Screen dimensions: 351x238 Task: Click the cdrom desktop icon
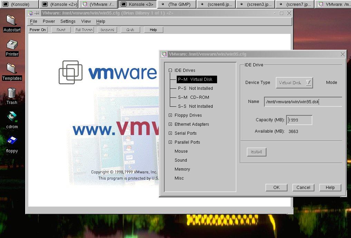coord(12,117)
